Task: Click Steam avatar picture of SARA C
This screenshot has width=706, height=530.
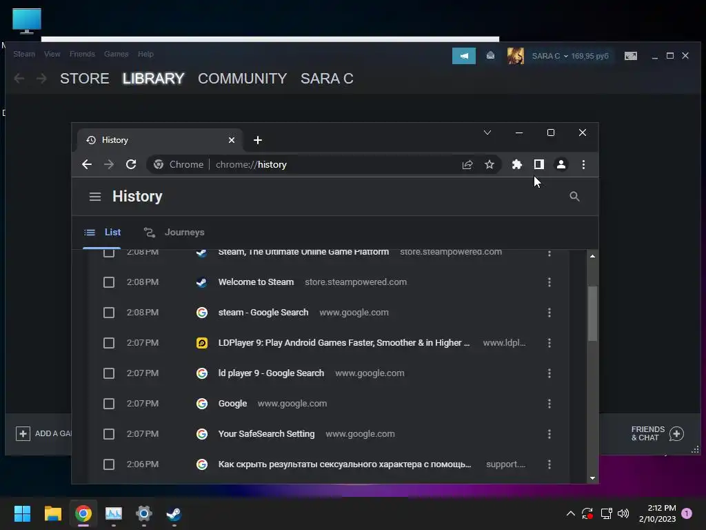Action: (516, 56)
